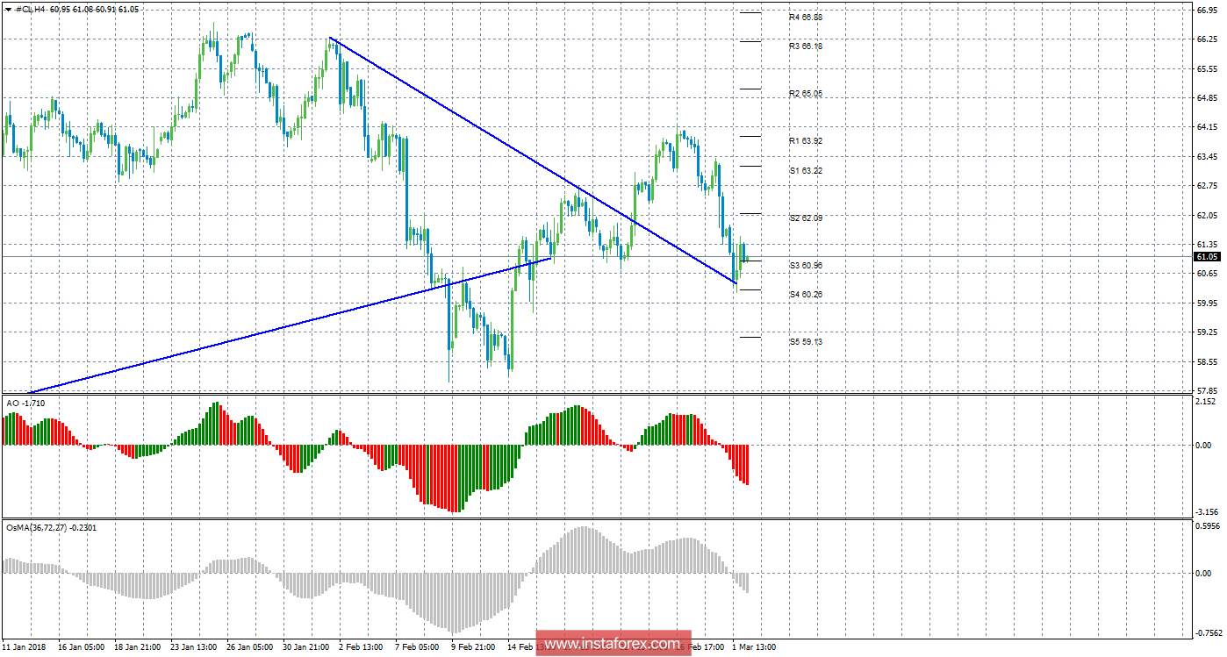Click 65.55 on the price scale
Screen dimensions: 1227x657
click(x=1208, y=68)
